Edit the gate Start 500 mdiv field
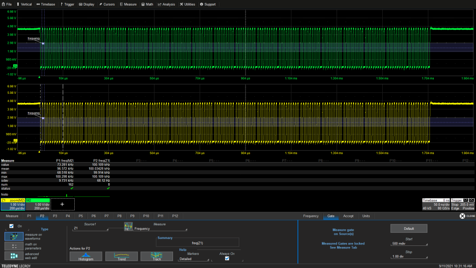The width and height of the screenshot is (476, 268). pyautogui.click(x=409, y=244)
